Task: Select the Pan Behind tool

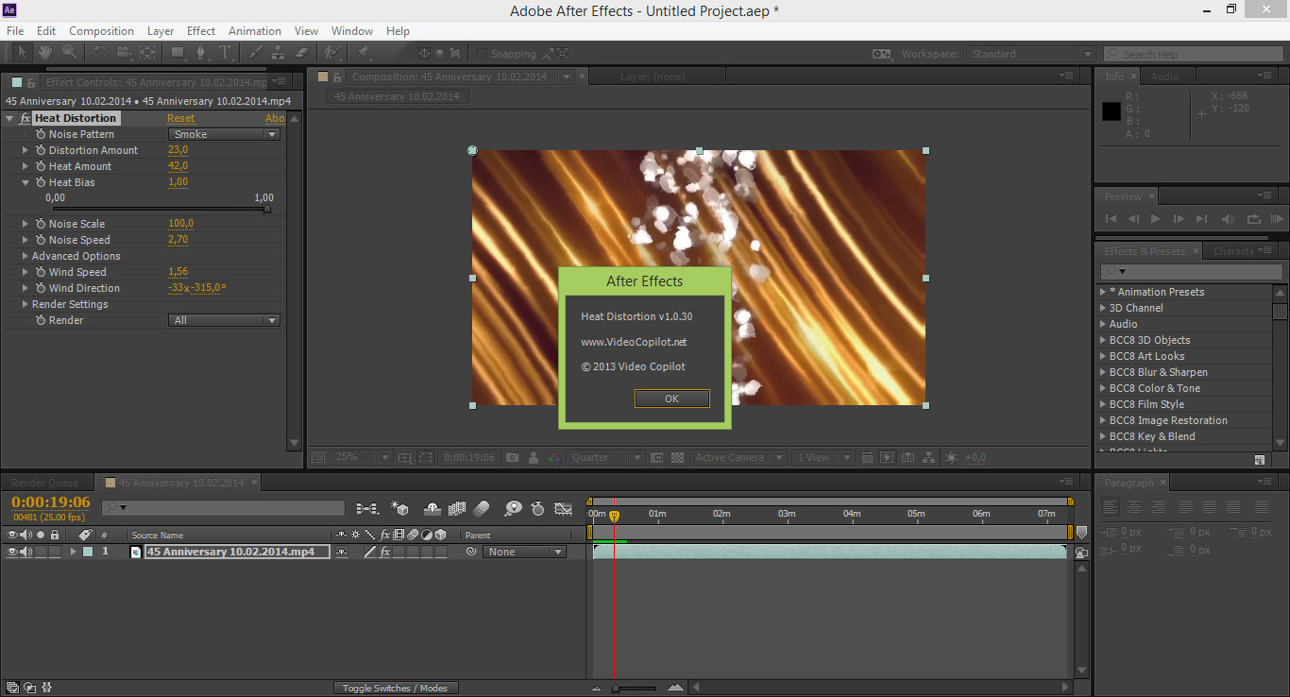Action: coord(147,53)
